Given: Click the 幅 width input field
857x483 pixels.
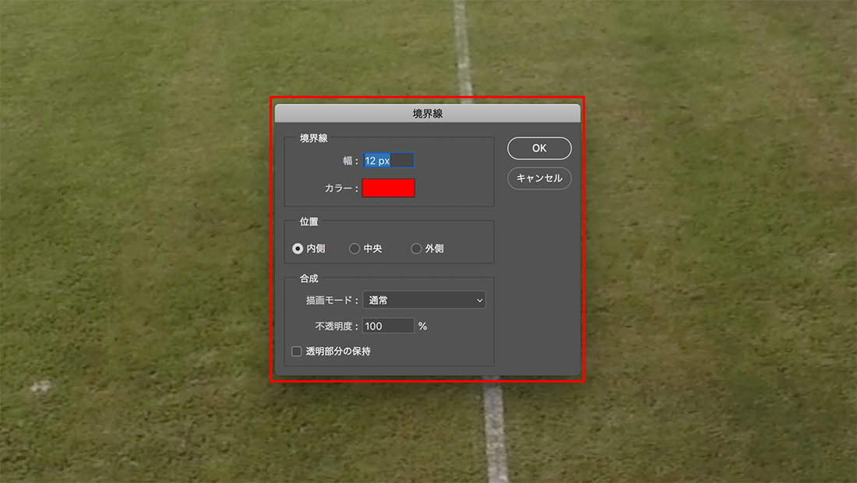Looking at the screenshot, I should pyautogui.click(x=389, y=160).
